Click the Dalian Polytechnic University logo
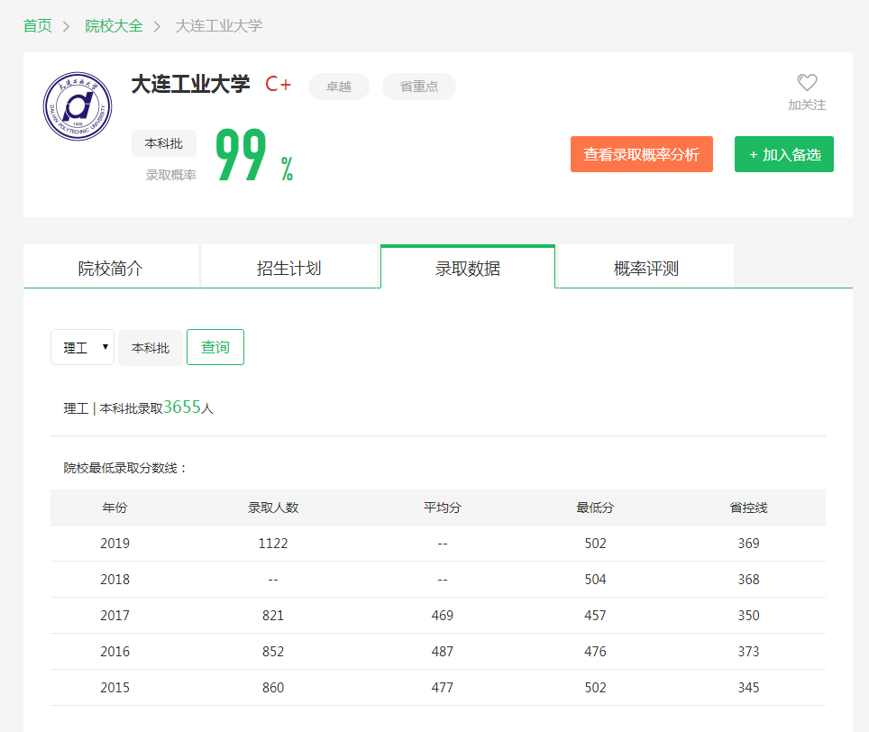Image resolution: width=869 pixels, height=732 pixels. coord(78,106)
